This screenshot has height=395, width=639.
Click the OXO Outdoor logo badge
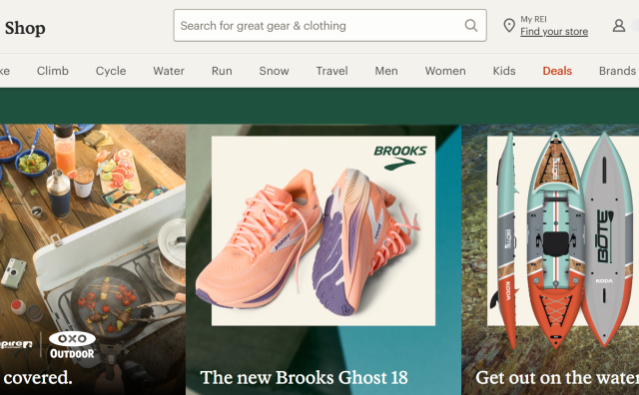[72, 345]
